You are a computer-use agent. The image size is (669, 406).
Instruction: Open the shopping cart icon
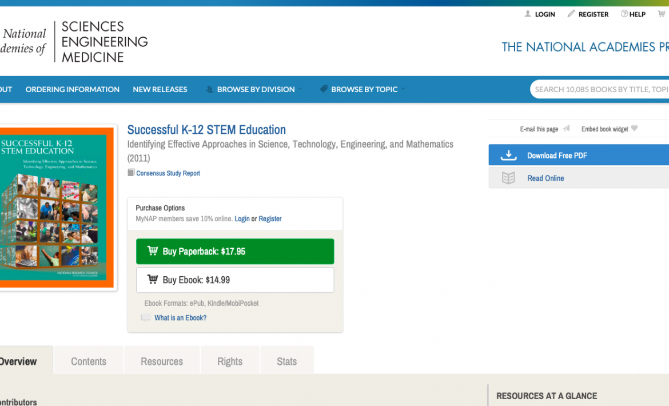coord(662,14)
